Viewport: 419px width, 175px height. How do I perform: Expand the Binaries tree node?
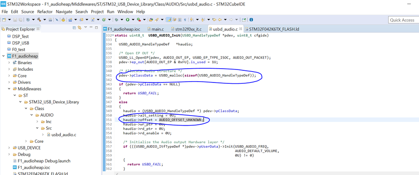9,63
